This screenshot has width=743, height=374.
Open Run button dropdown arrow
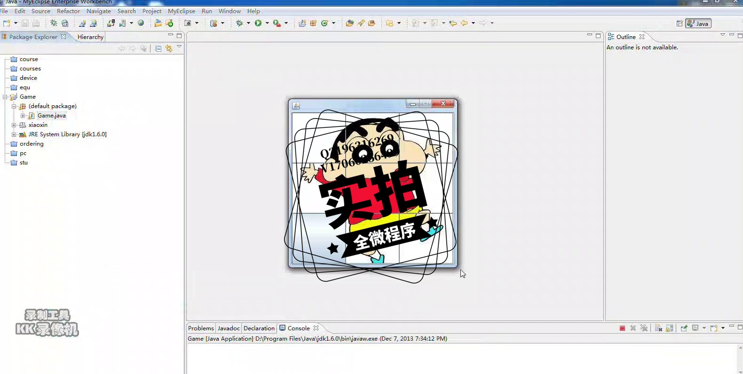pyautogui.click(x=267, y=23)
